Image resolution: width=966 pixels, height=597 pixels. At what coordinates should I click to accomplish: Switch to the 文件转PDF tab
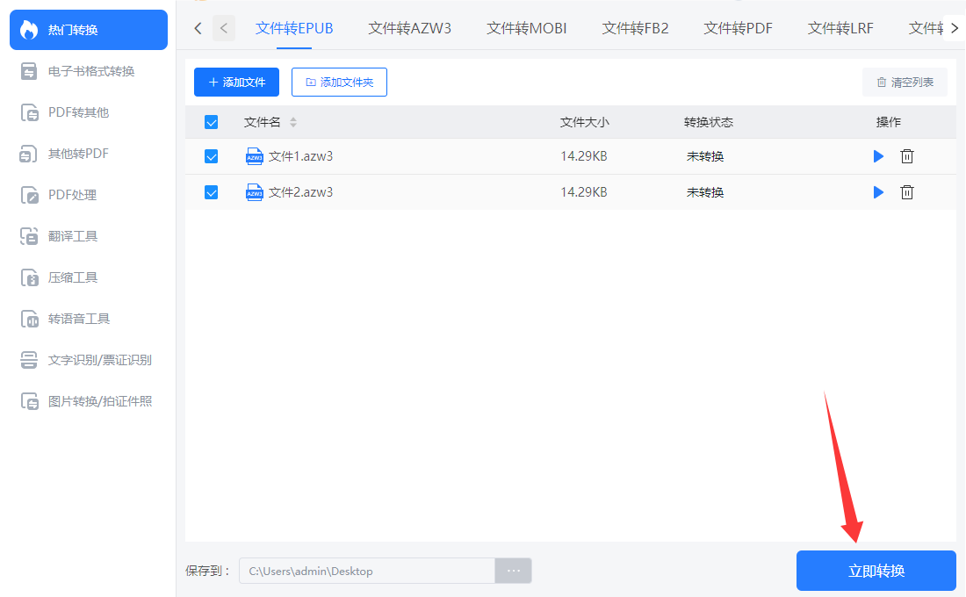pos(738,28)
